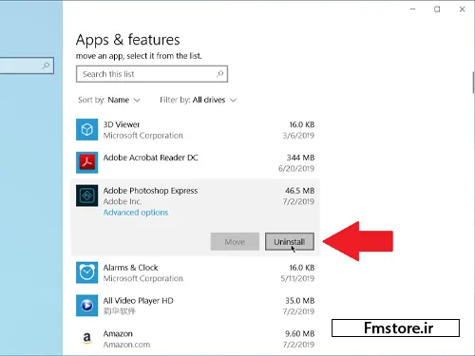Select the 3D Viewer list entry name
This screenshot has height=356, width=475.
[x=122, y=124]
